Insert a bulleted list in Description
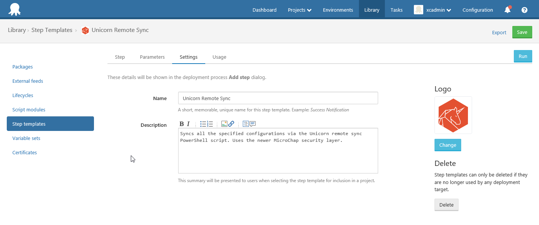The height and width of the screenshot is (225, 539). (203, 124)
